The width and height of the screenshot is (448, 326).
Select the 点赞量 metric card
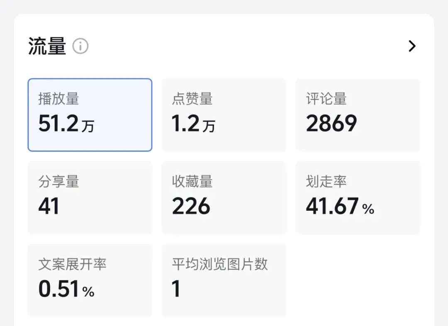tap(224, 114)
